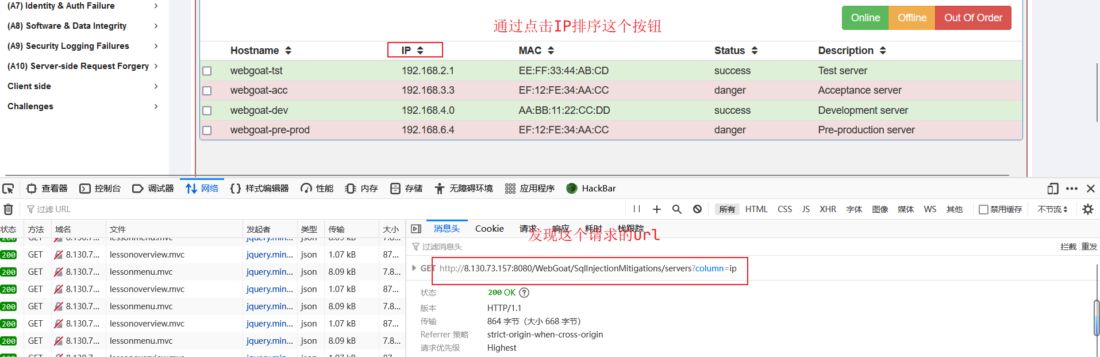Switch to the Style Editor (样式编辑器) panel
The width and height of the screenshot is (1100, 357).
(x=259, y=189)
